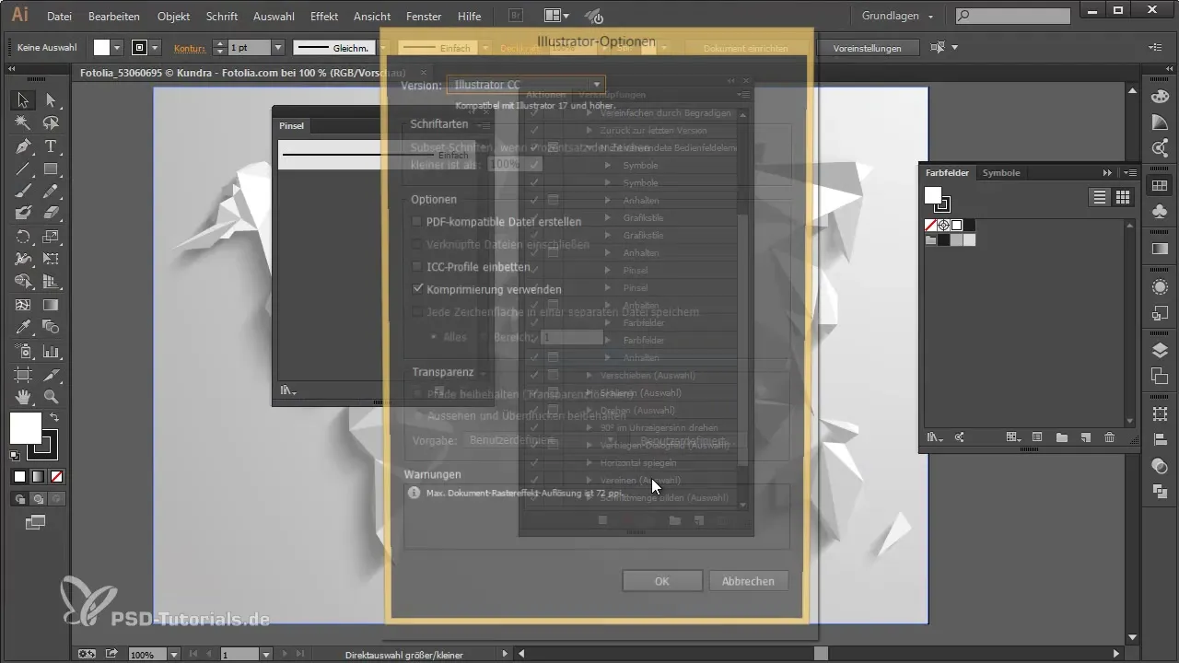Delete swatch via trash icon in Farbfelder
1179x663 pixels.
(x=1109, y=437)
